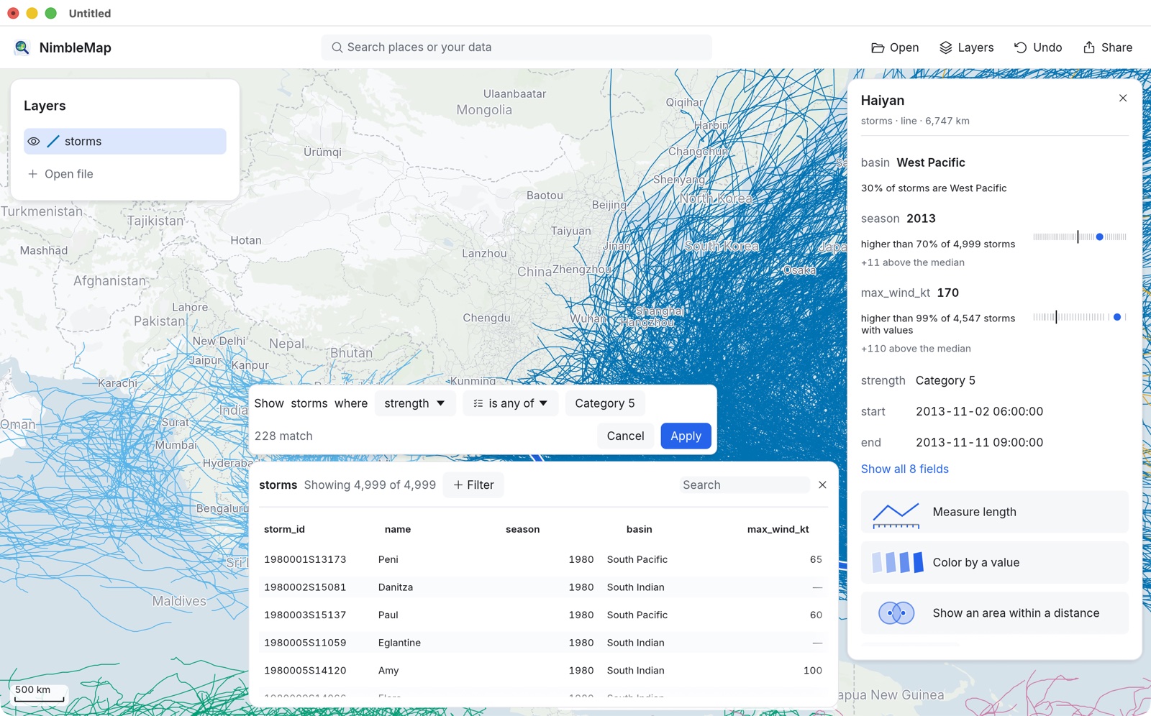Click the Share toolbar label

(x=1116, y=47)
